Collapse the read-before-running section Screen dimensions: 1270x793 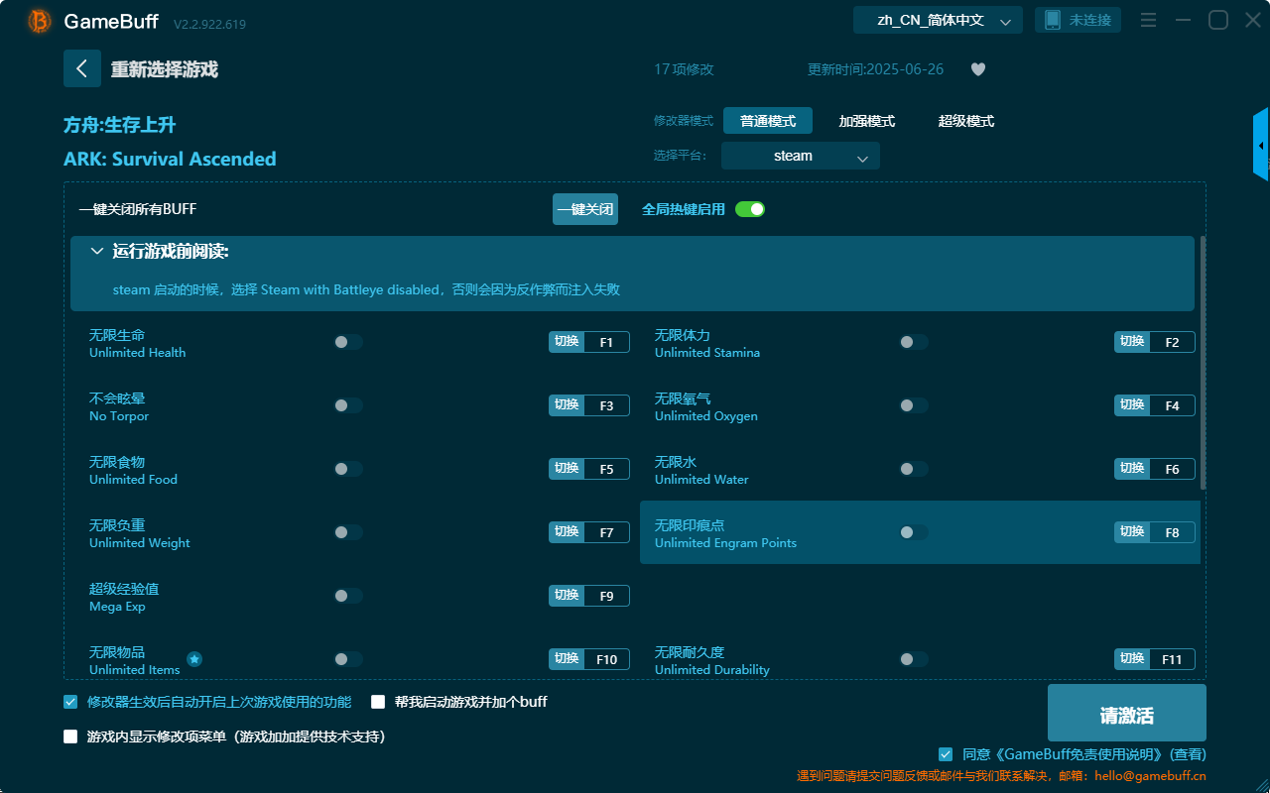coord(97,252)
